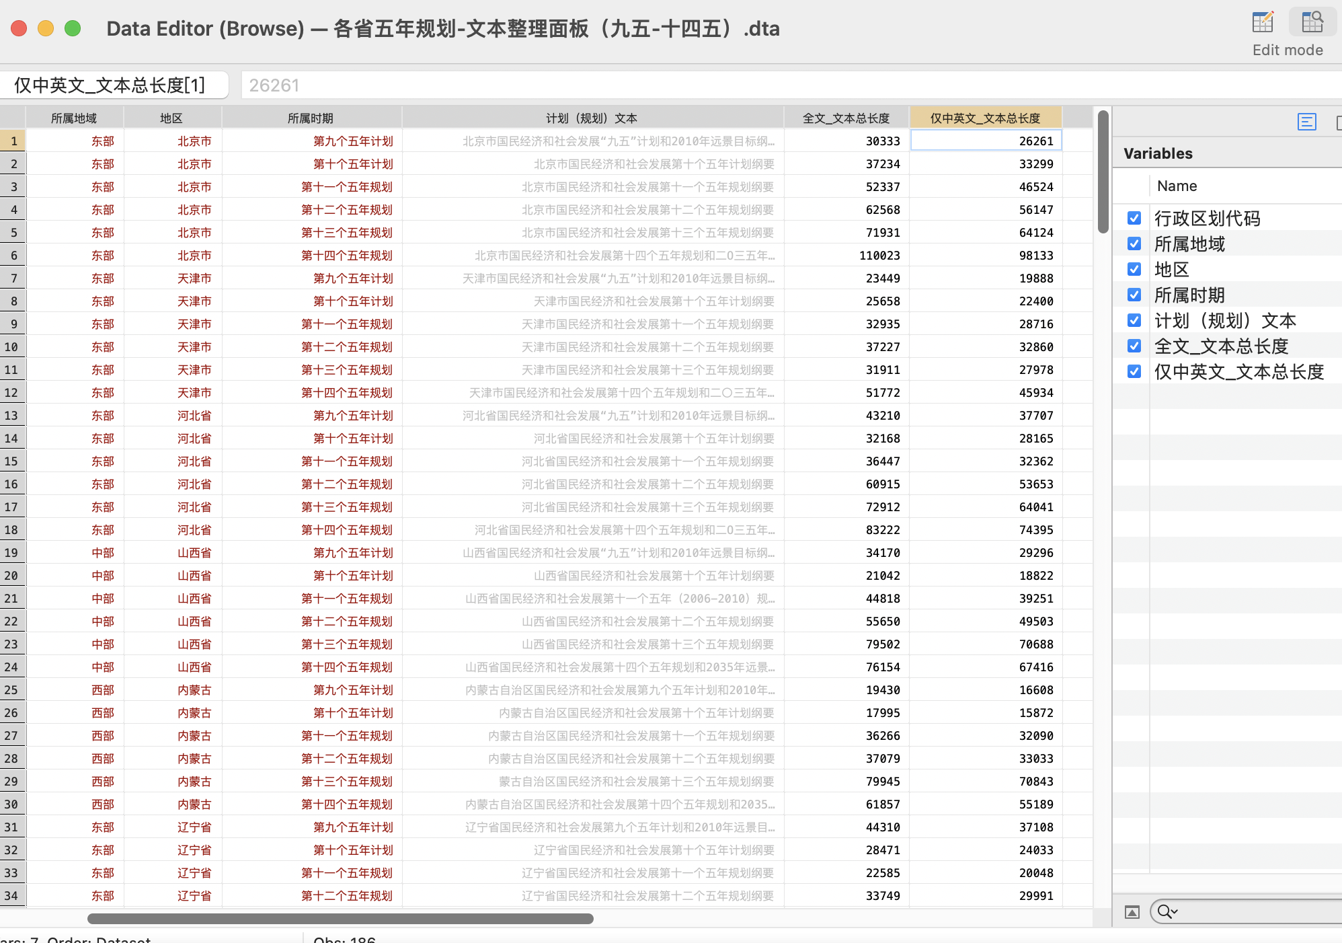Click the yellow minimize window button
Screen dimensions: 1342x943
46,28
